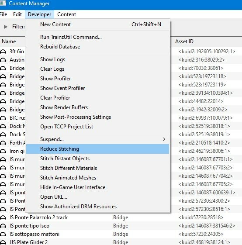
Task: Select IS sottopasso mattoni row
Action: (121, 234)
